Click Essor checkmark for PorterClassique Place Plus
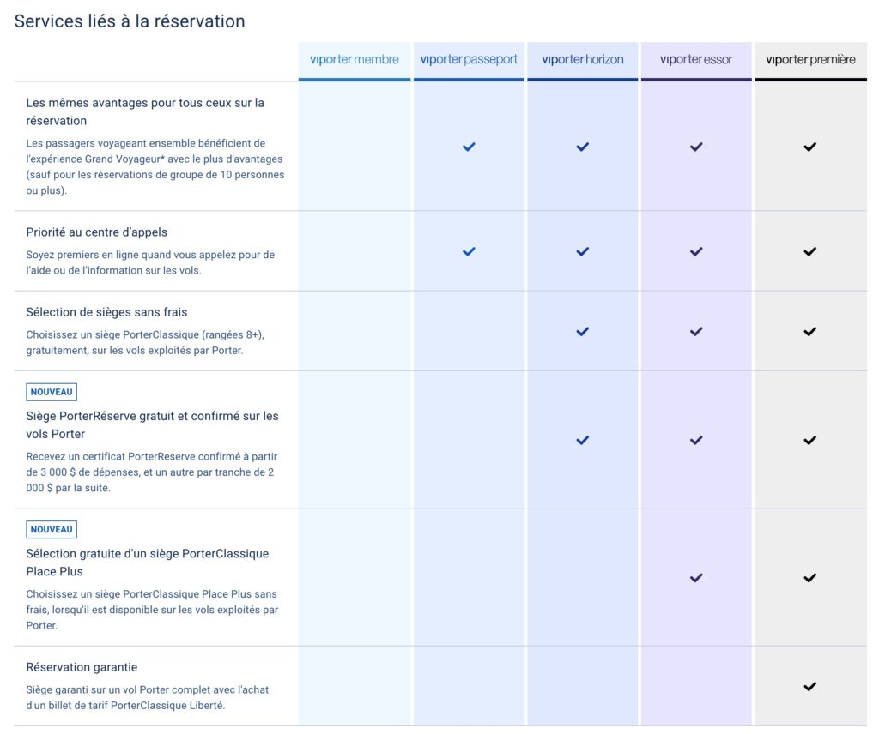879x734 pixels. tap(696, 578)
